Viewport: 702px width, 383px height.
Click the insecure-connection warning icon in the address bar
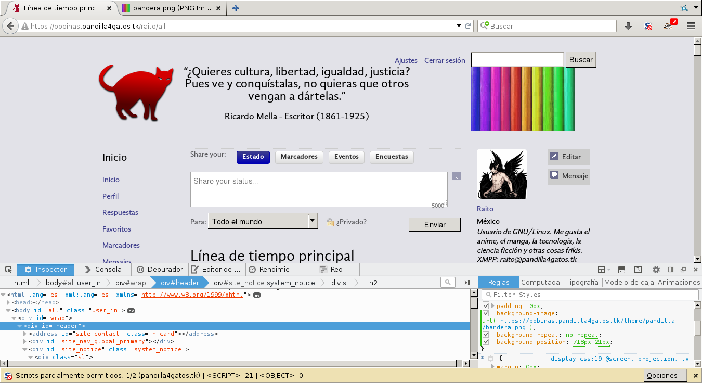[24, 26]
